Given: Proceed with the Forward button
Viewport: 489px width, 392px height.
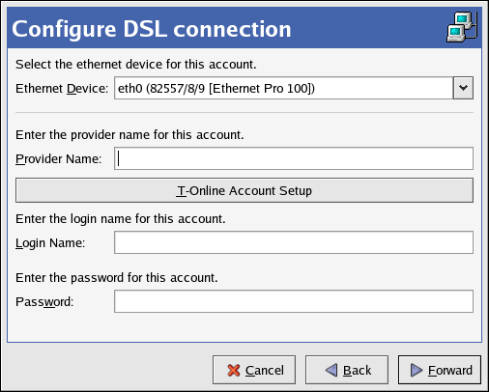Looking at the screenshot, I should 440,370.
